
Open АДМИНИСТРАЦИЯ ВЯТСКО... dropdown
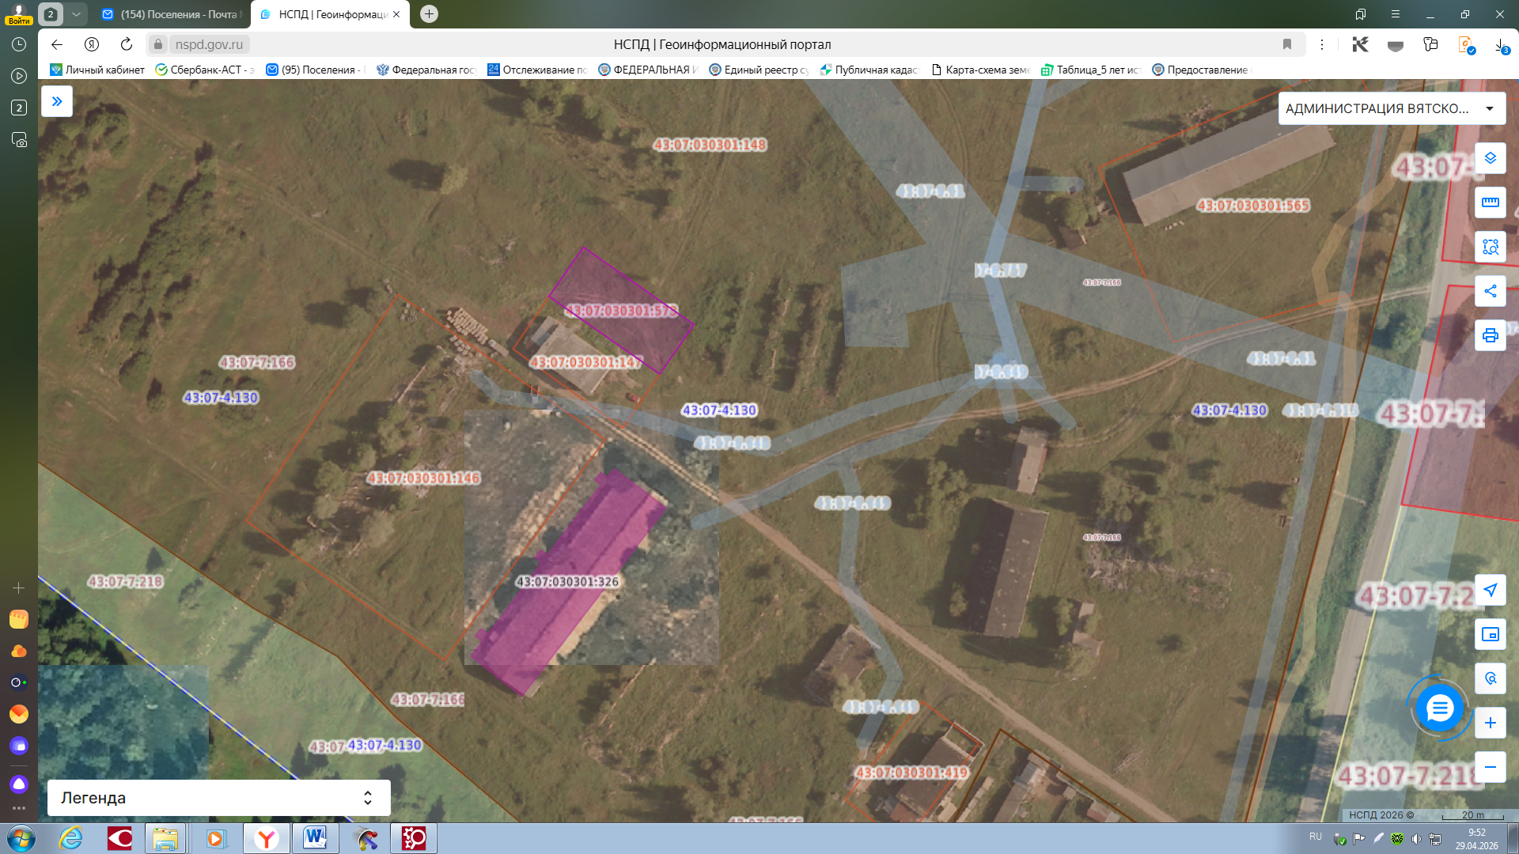tap(1392, 108)
